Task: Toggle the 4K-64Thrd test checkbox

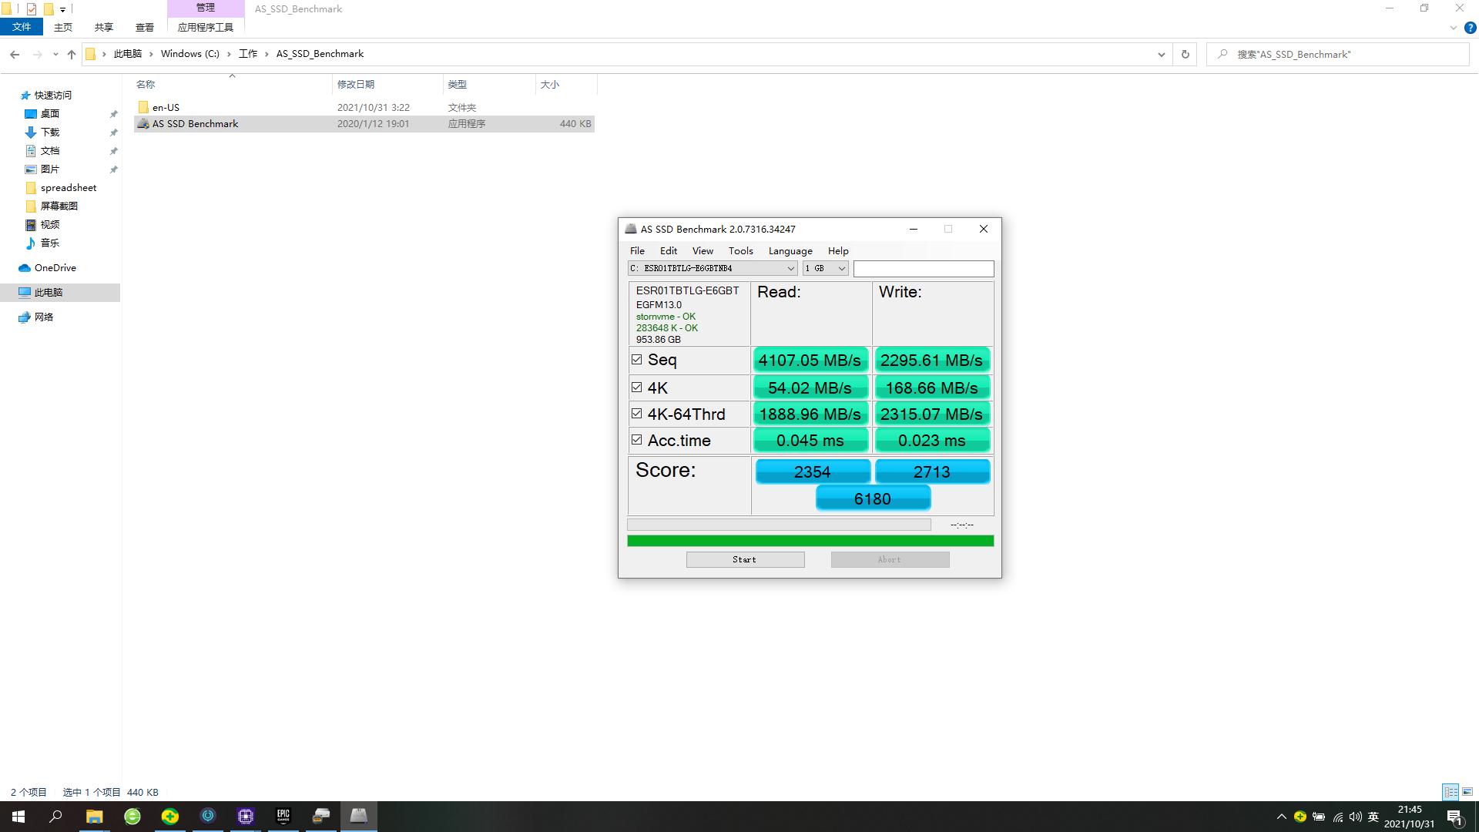Action: [x=636, y=414]
